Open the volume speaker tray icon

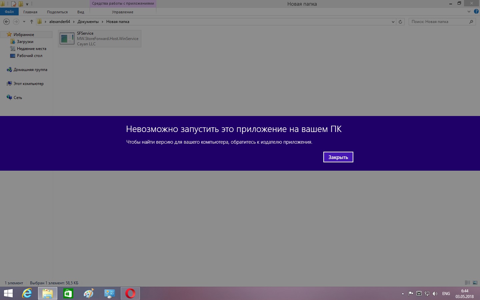click(x=435, y=294)
